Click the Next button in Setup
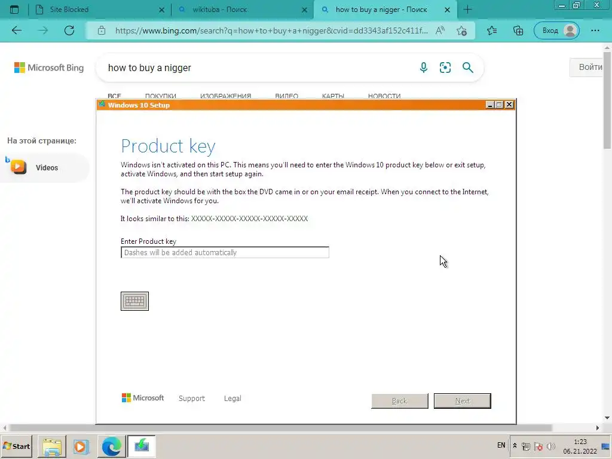The height and width of the screenshot is (459, 612). pyautogui.click(x=463, y=401)
